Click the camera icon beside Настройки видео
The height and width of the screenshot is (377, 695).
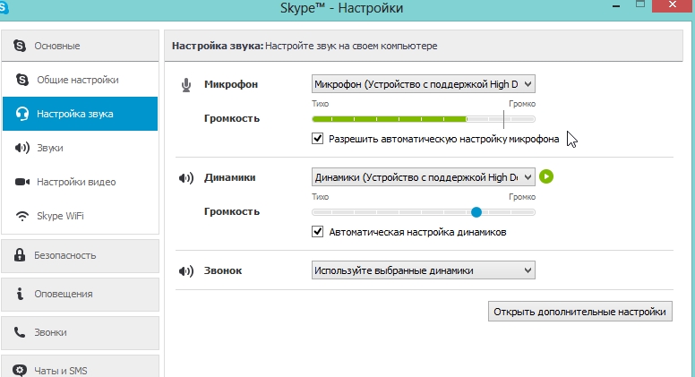(x=22, y=182)
